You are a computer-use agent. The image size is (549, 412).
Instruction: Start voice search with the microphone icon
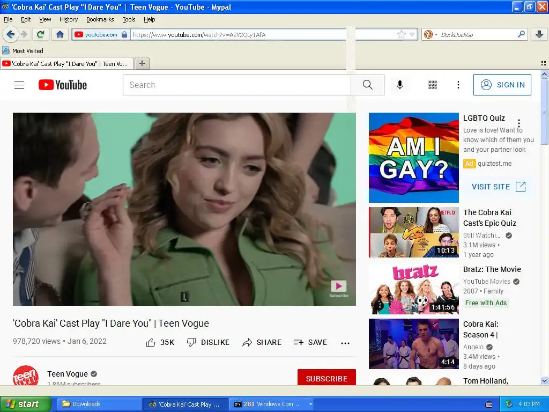pos(400,85)
